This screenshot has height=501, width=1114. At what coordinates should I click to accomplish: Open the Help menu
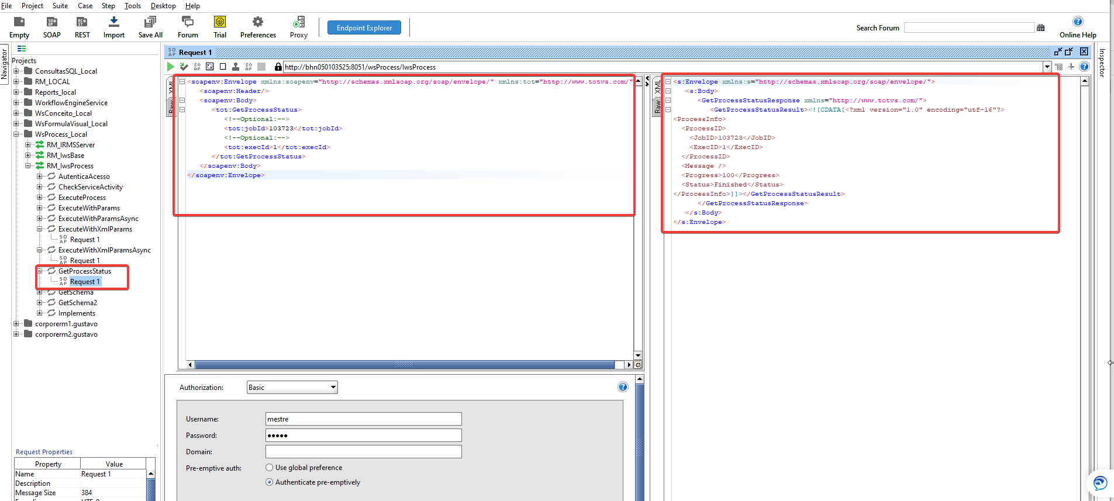tap(192, 6)
